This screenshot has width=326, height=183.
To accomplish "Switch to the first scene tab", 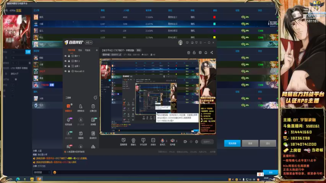I will (72, 50).
